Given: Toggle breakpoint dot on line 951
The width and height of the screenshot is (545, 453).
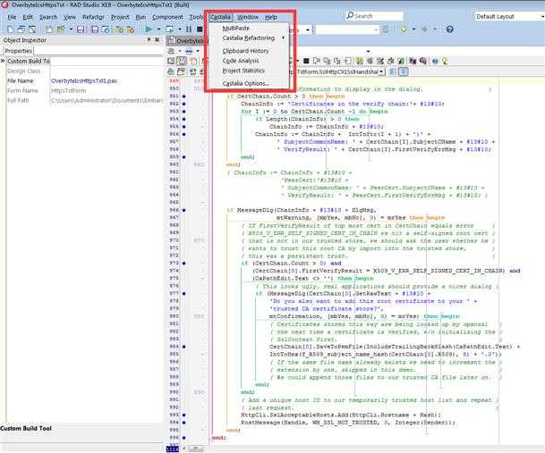Looking at the screenshot, I should (x=183, y=96).
